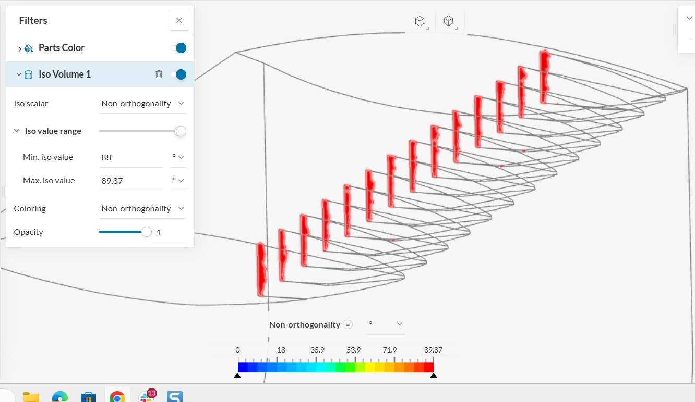
Task: Open the blue S app in taskbar
Action: coord(175,397)
